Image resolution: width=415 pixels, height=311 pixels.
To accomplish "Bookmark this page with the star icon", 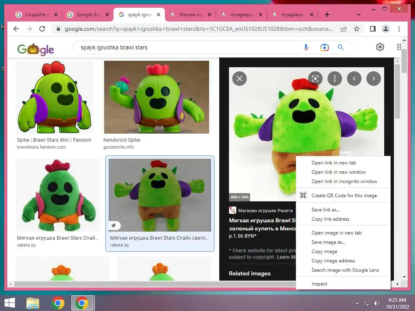I will (x=357, y=29).
